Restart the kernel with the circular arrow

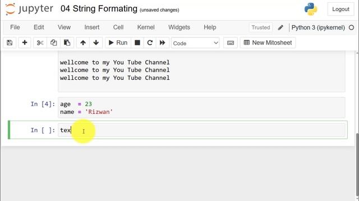pyautogui.click(x=150, y=42)
